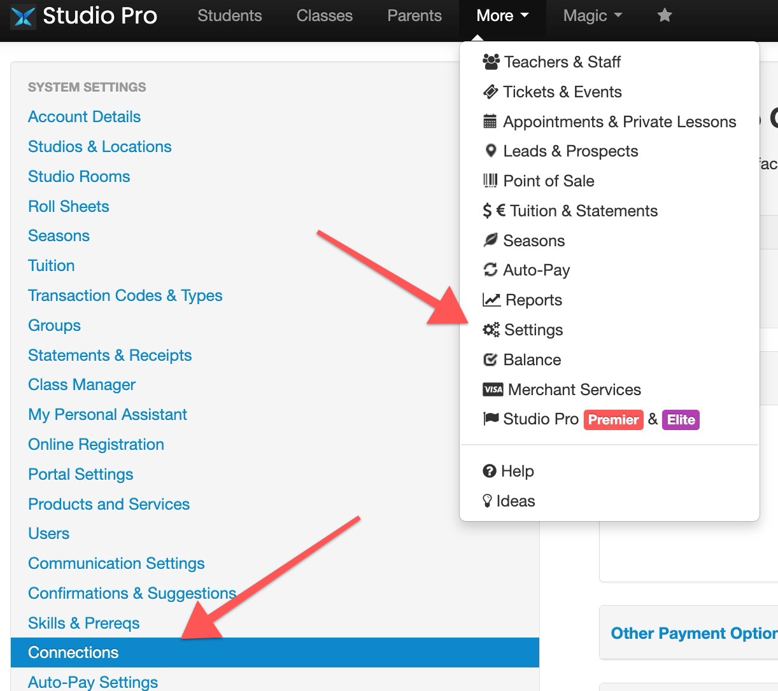This screenshot has height=691, width=778.
Task: Click the Teachers & Staff people icon
Action: pos(491,62)
